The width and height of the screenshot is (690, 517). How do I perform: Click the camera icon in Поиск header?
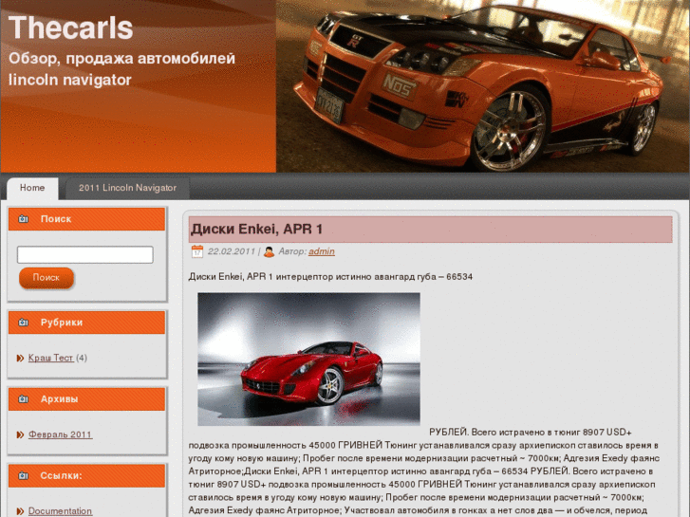coord(24,219)
